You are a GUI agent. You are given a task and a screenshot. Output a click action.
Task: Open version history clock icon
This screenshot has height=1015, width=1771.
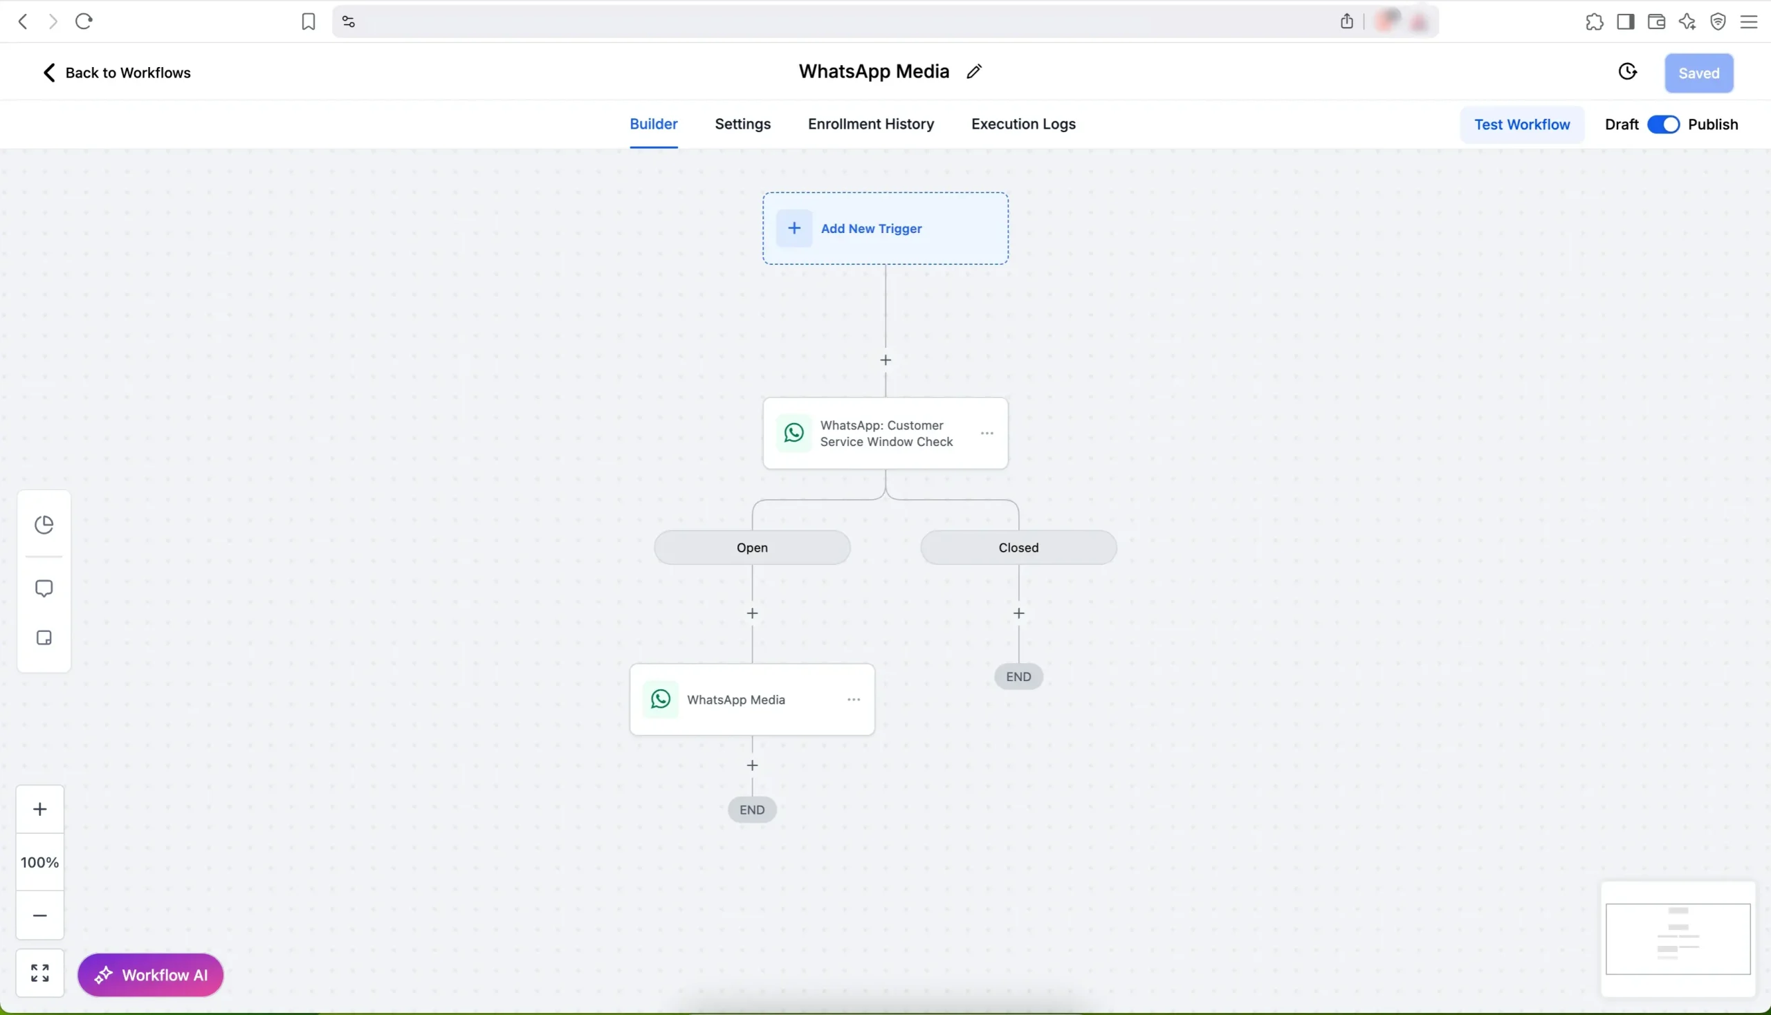[x=1627, y=72]
